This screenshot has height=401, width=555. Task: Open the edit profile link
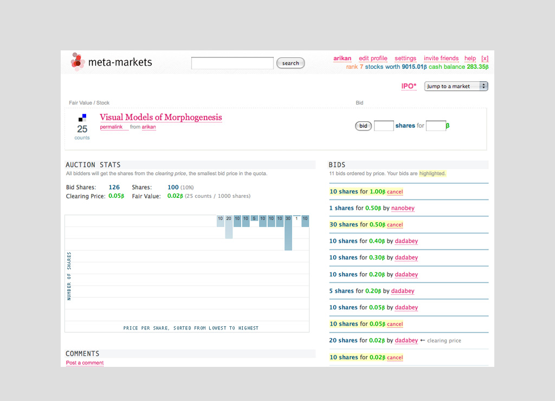click(x=373, y=59)
